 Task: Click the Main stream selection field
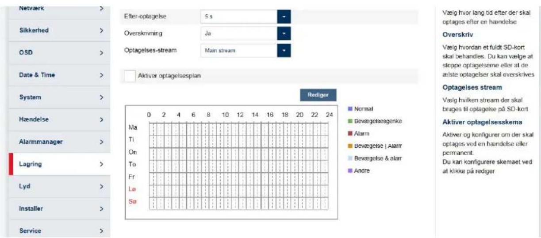coord(239,50)
